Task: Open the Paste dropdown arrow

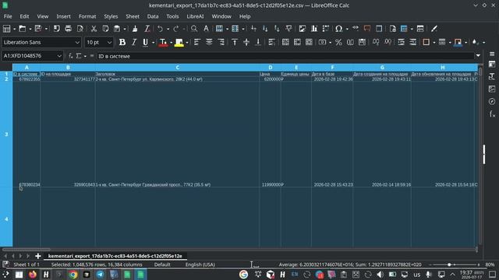Action: (x=125, y=29)
